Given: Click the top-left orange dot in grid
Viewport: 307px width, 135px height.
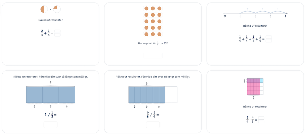Looking at the screenshot, I should (146, 8).
